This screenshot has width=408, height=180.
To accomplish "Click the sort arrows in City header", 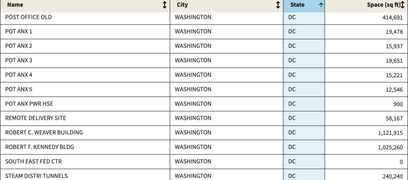I will 278,5.
